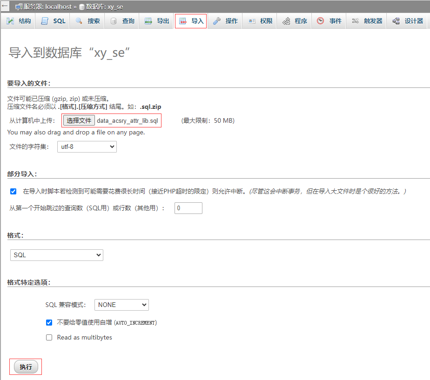Uncheck 不要给零值使用自增 option

pyautogui.click(x=49, y=322)
